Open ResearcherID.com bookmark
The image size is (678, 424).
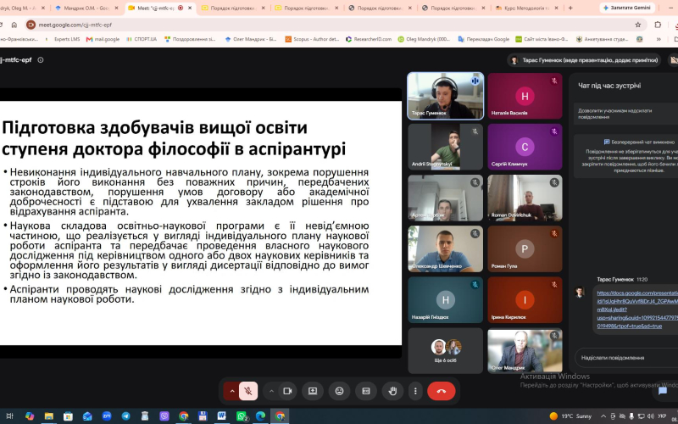click(369, 39)
